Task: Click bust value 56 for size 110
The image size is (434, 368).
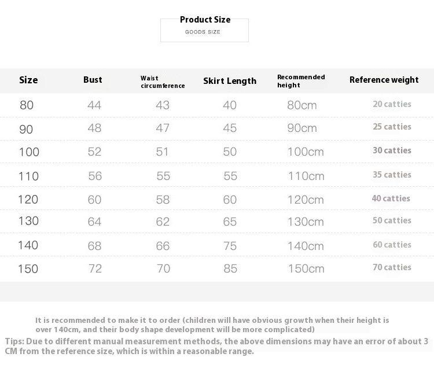Action: (x=95, y=176)
